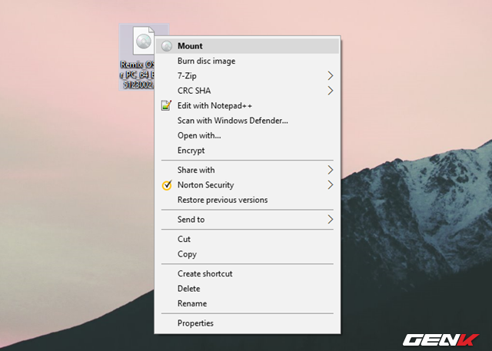The width and height of the screenshot is (492, 351).
Task: Choose Delete from the context menu
Action: [x=248, y=289]
